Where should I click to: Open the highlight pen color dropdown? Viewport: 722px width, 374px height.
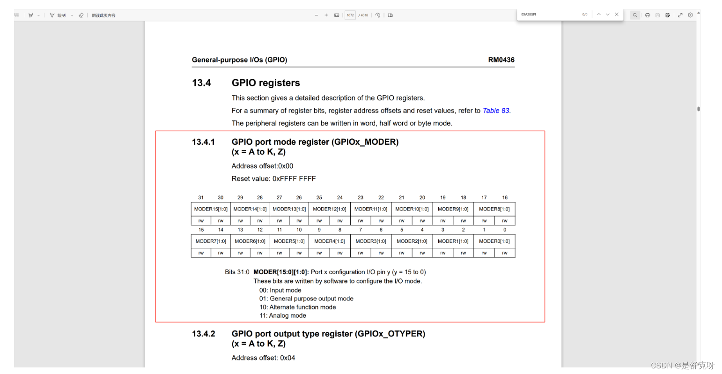coord(38,15)
